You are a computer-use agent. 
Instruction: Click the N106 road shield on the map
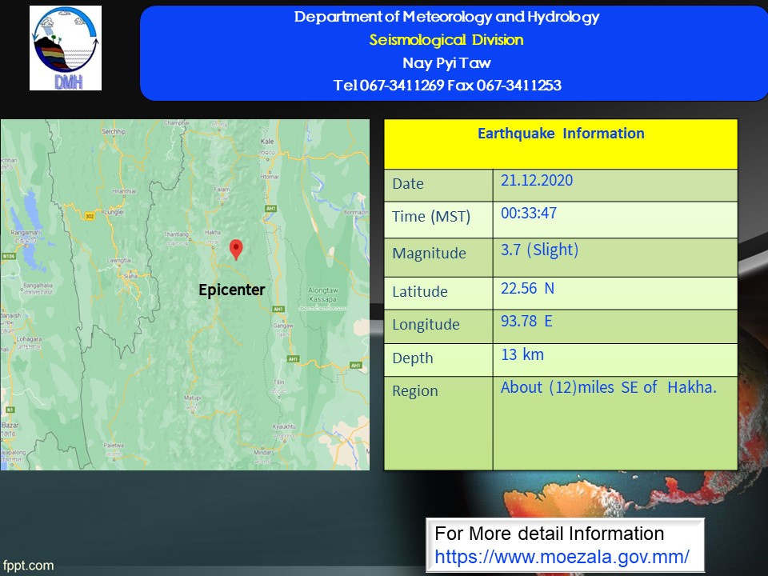pyautogui.click(x=9, y=256)
